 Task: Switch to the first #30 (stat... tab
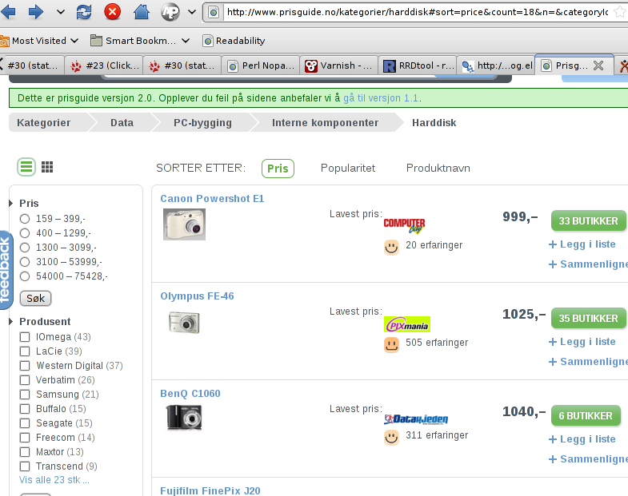click(x=32, y=65)
